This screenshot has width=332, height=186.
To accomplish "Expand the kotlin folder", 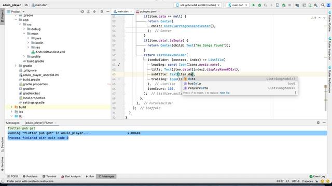I will (28, 43).
